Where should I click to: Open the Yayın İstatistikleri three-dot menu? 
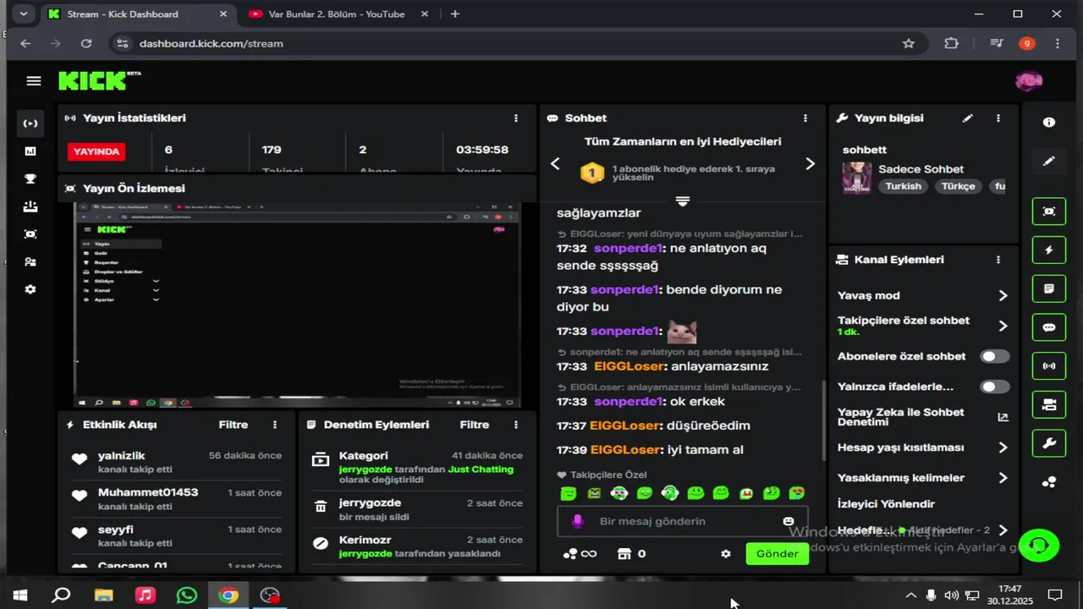(516, 118)
